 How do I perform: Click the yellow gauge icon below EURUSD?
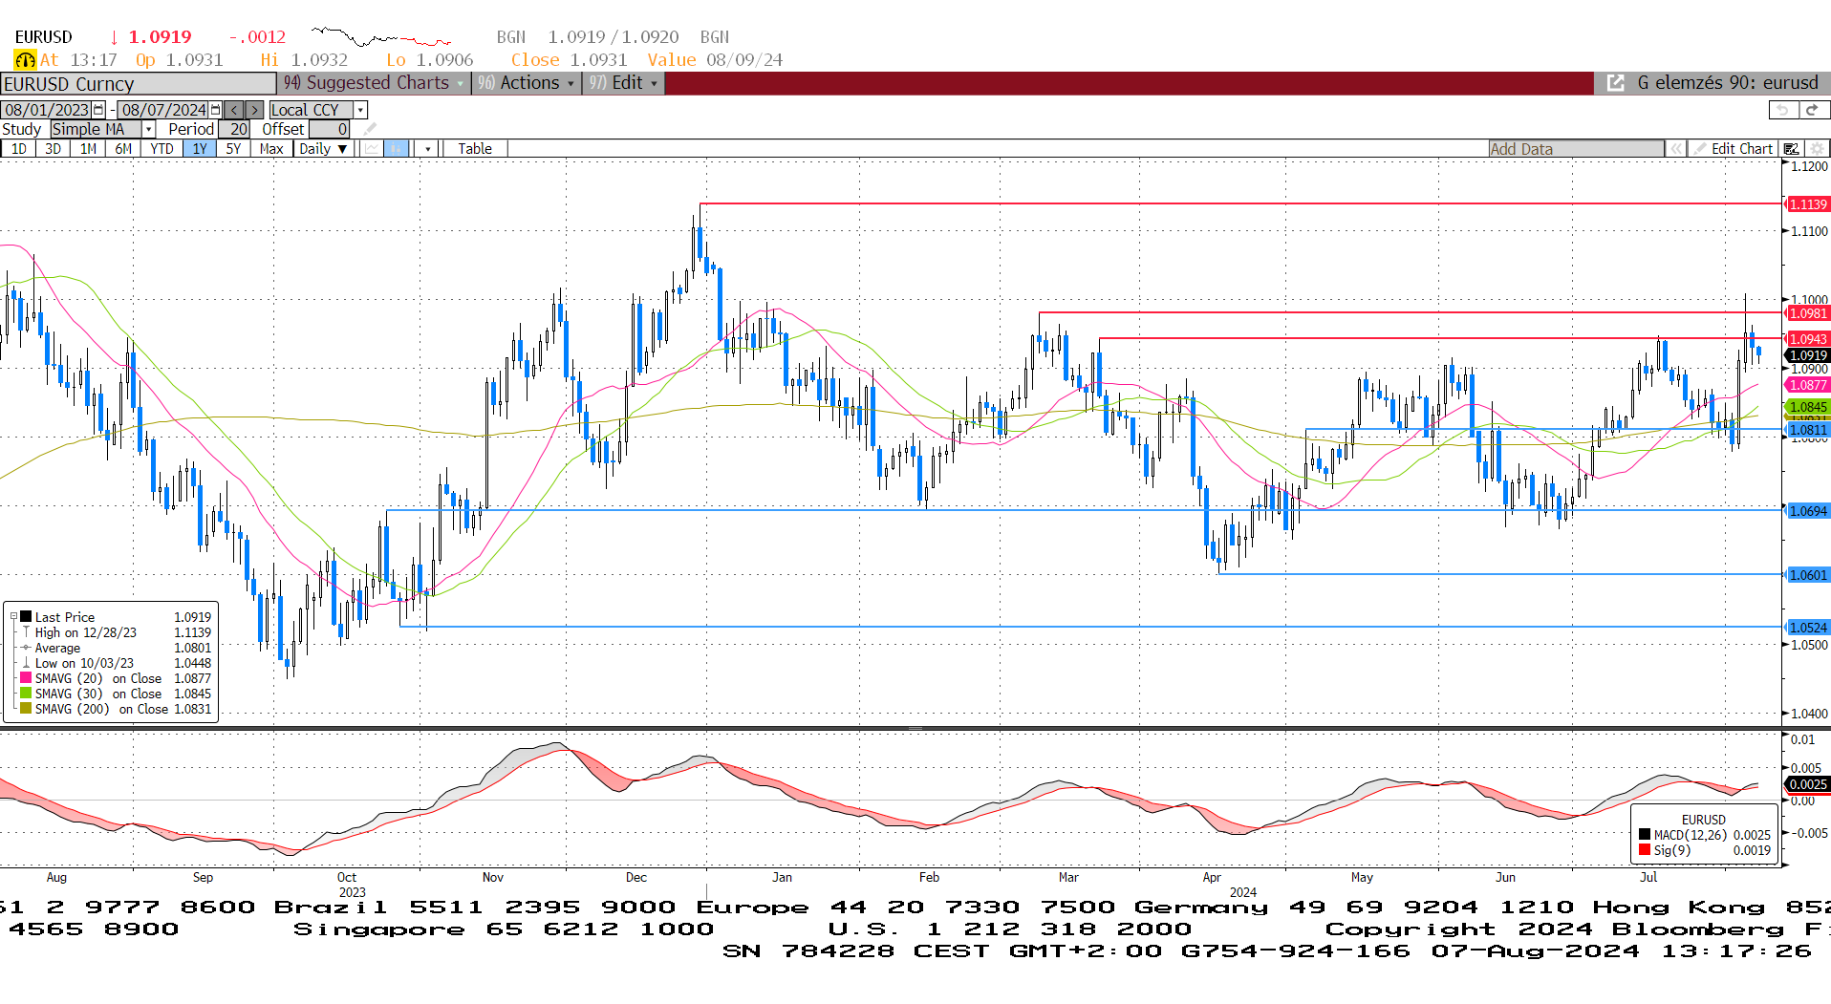[x=25, y=60]
